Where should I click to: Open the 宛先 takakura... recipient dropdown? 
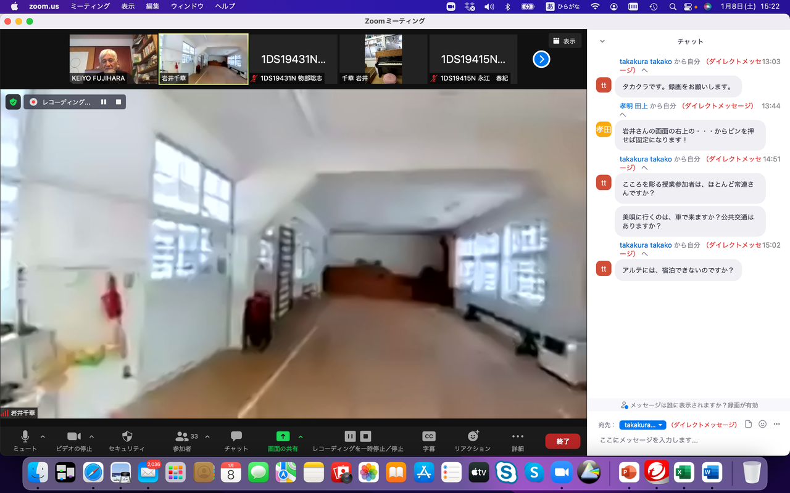(x=642, y=425)
